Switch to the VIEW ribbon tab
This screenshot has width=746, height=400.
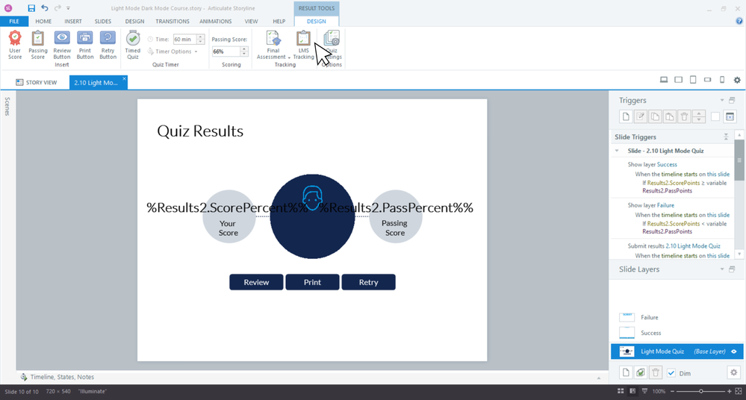251,22
